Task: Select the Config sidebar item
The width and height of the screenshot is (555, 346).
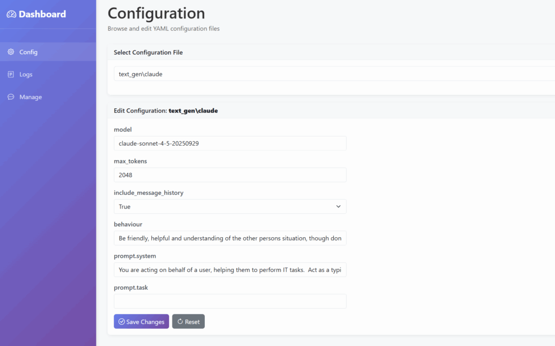Action: (28, 52)
